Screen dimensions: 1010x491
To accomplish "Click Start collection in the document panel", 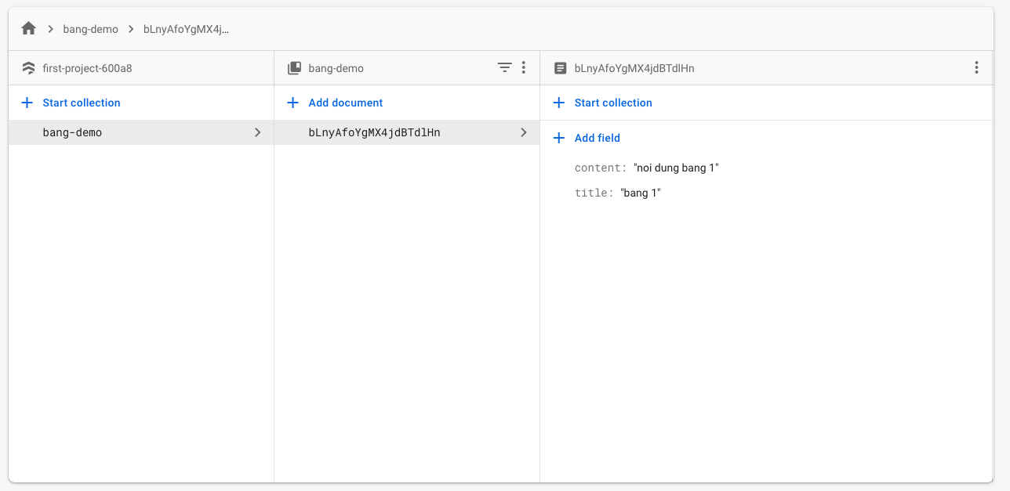I will (614, 103).
